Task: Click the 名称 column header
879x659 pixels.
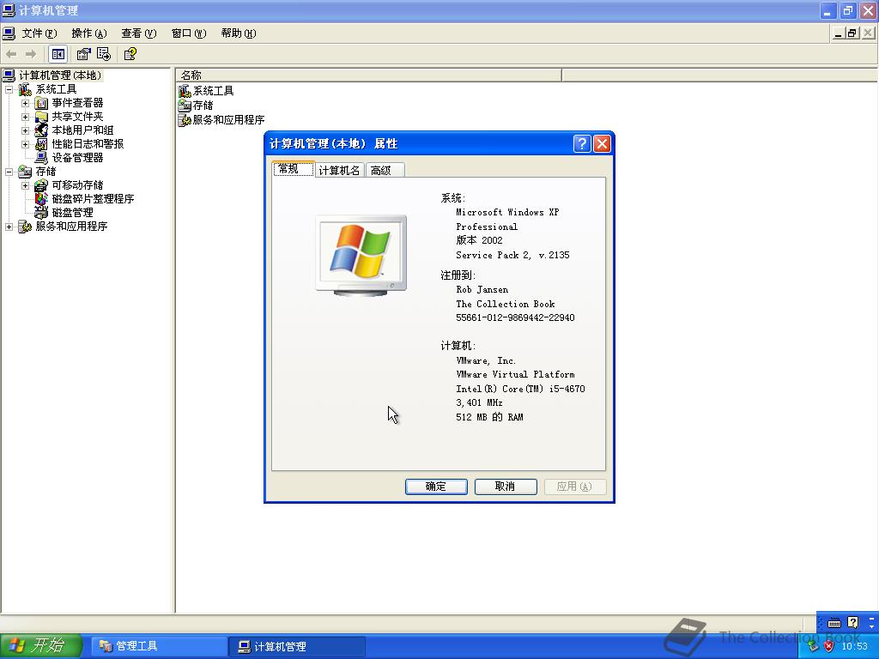Action: (x=368, y=76)
